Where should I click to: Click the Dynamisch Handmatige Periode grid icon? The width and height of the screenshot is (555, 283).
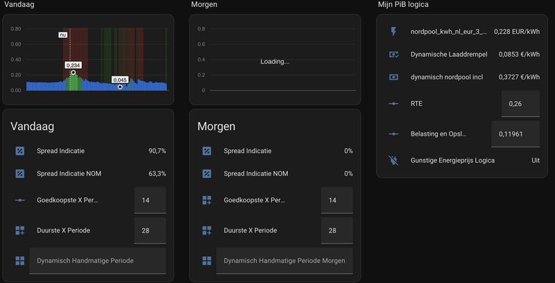(x=20, y=261)
